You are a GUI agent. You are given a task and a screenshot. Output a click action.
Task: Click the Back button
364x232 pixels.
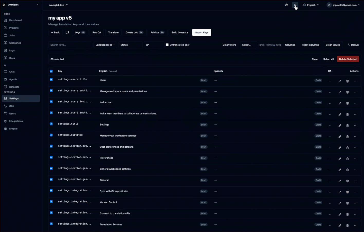(55, 32)
